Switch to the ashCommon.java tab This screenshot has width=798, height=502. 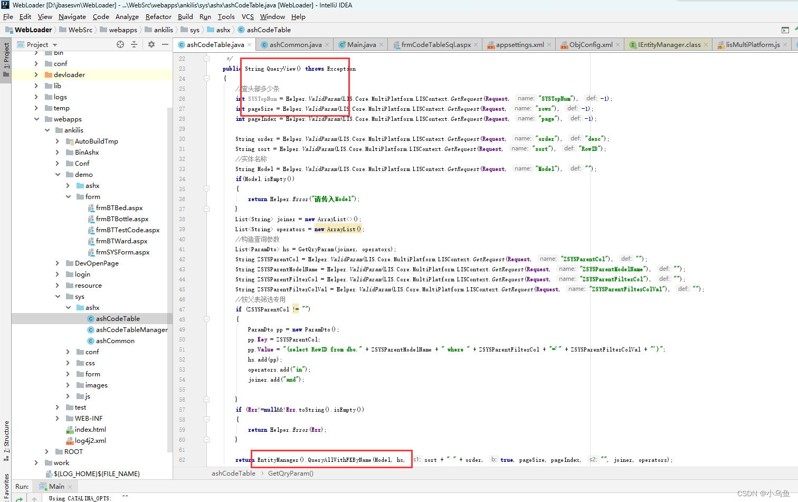295,45
